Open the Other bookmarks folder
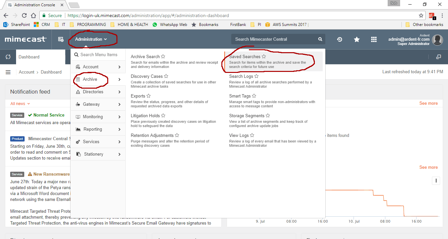This screenshot has height=239, width=448. coord(424,24)
